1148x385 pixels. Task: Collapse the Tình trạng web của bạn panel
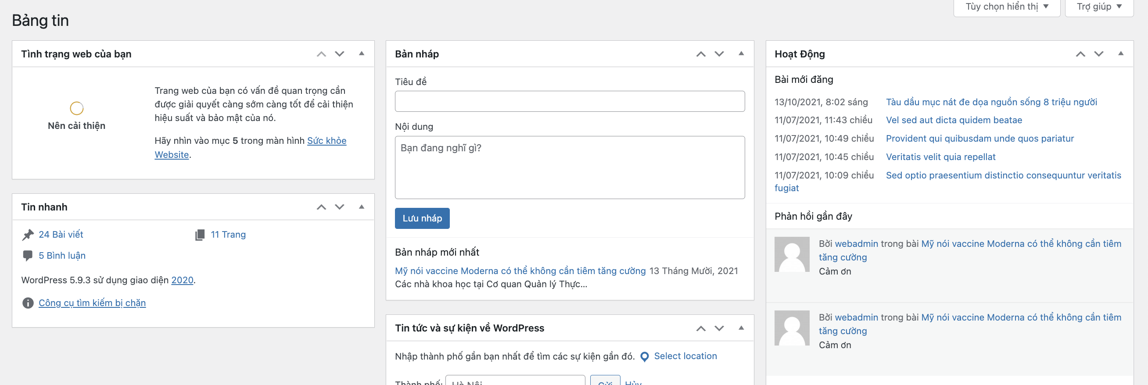pyautogui.click(x=362, y=54)
